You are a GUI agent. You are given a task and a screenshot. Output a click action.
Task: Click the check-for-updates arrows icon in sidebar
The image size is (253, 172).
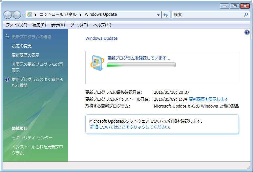(7, 37)
